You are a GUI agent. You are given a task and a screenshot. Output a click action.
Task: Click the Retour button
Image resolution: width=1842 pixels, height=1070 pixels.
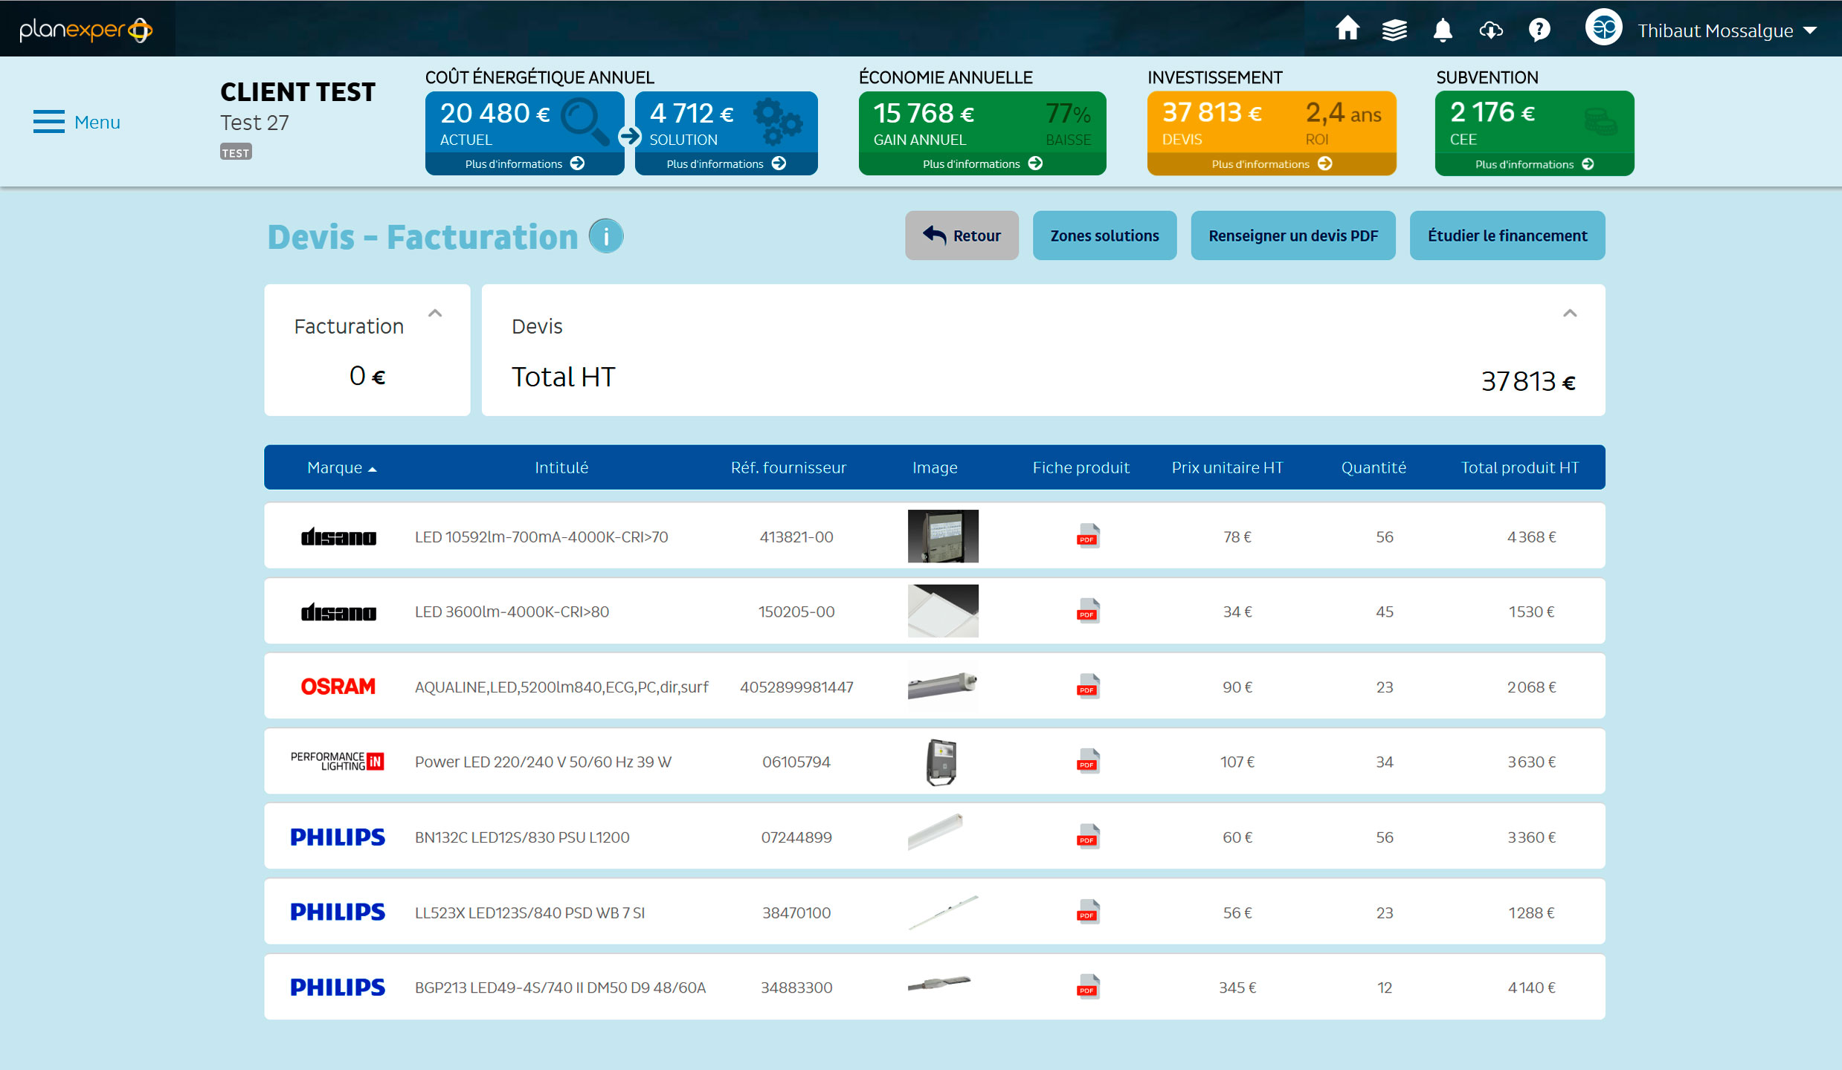click(962, 236)
